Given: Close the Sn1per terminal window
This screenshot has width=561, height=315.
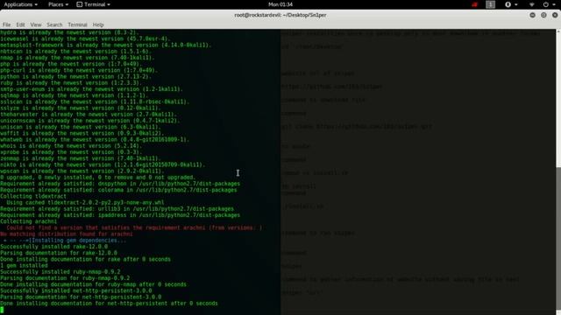Looking at the screenshot, I should [x=555, y=15].
